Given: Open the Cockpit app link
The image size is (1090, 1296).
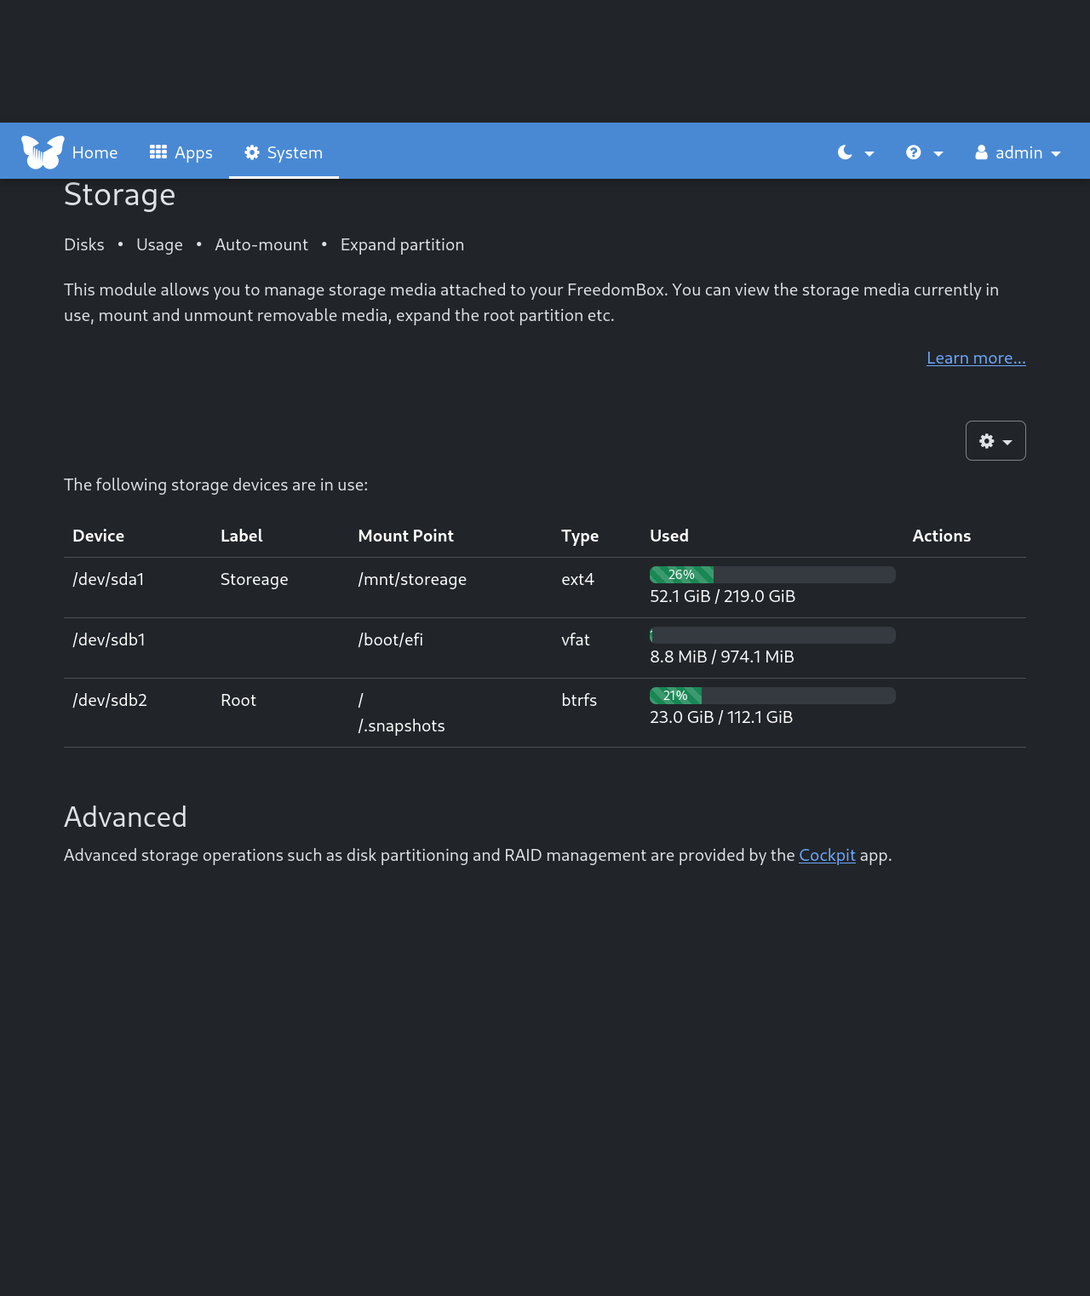Looking at the screenshot, I should point(827,855).
